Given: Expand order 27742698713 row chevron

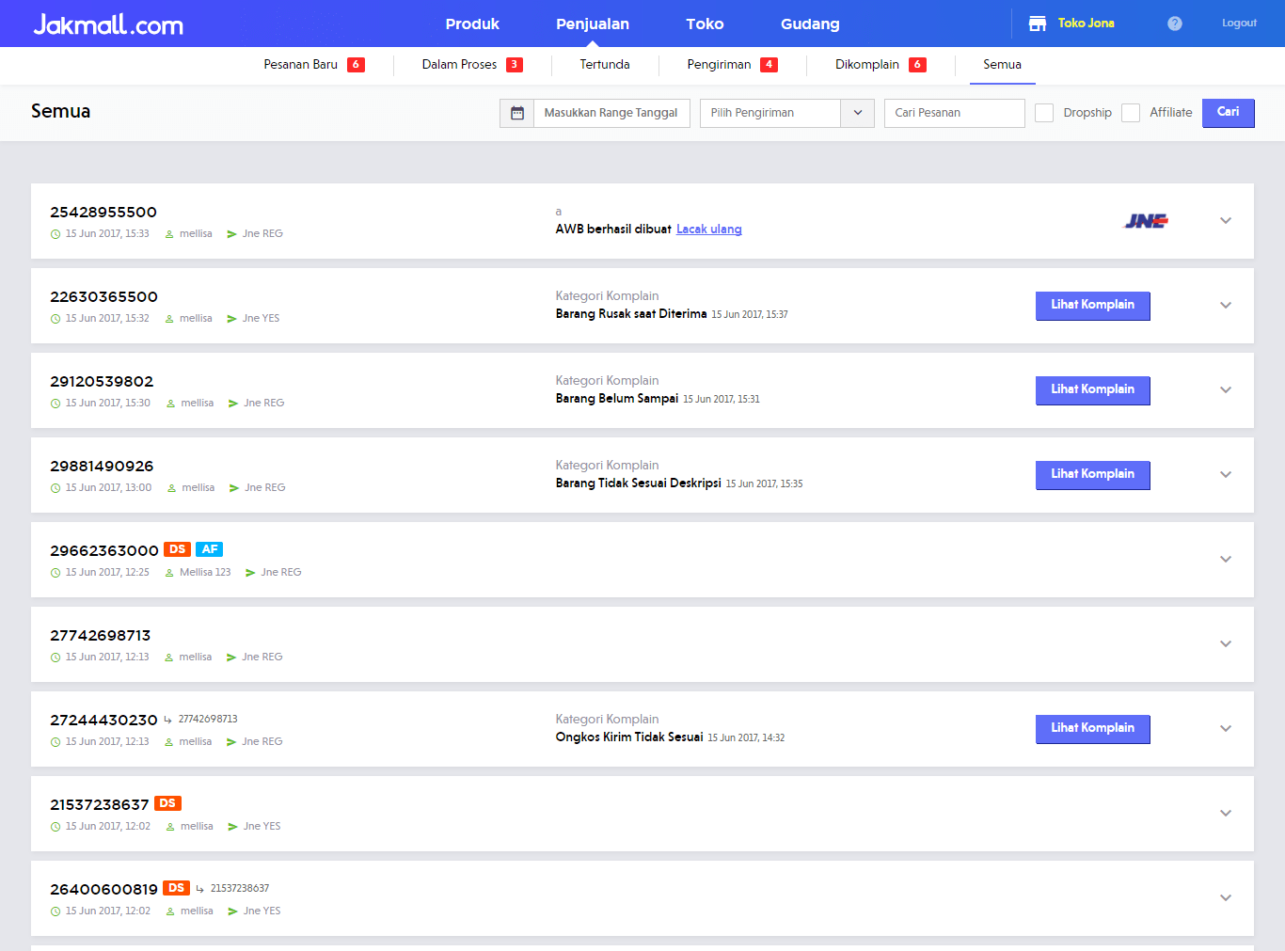Looking at the screenshot, I should tap(1226, 644).
